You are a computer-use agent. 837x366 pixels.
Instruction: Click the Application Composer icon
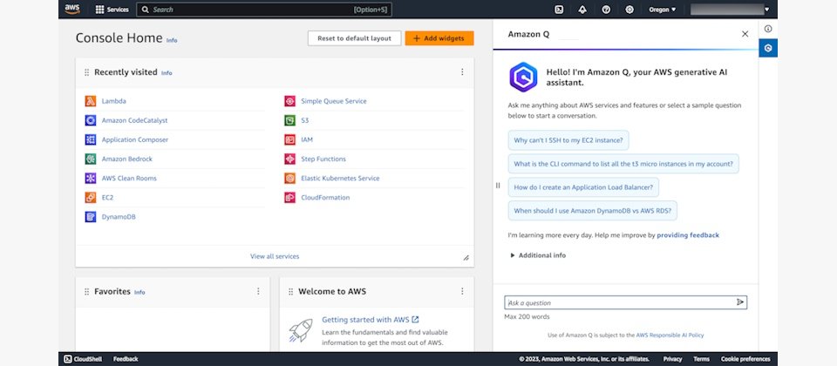(90, 139)
